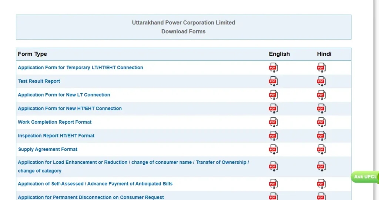
Task: Download English PDF of Test Result Report
Action: point(273,81)
